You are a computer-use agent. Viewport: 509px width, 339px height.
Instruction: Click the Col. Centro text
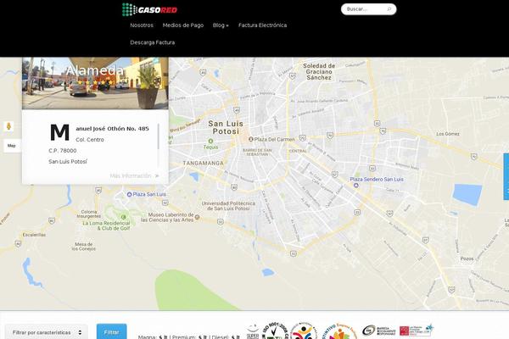click(x=90, y=140)
